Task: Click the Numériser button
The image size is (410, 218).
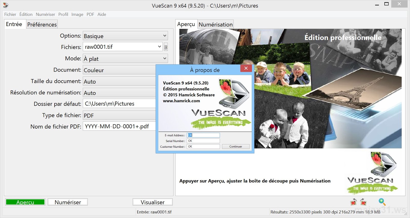Action: (68, 202)
